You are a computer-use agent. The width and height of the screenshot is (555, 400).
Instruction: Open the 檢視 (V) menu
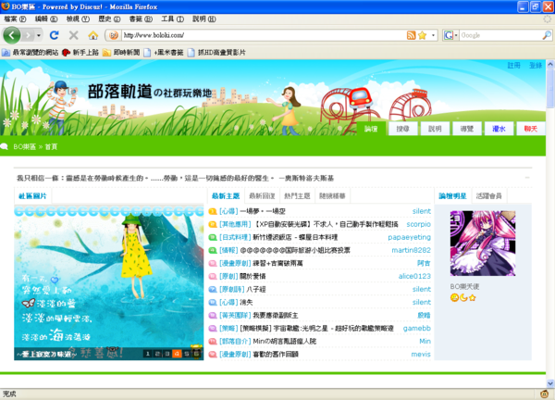(78, 19)
